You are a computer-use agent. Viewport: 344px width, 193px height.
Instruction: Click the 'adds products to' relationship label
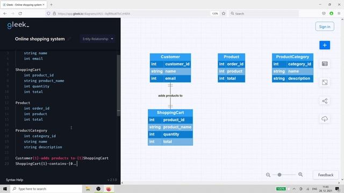click(170, 95)
